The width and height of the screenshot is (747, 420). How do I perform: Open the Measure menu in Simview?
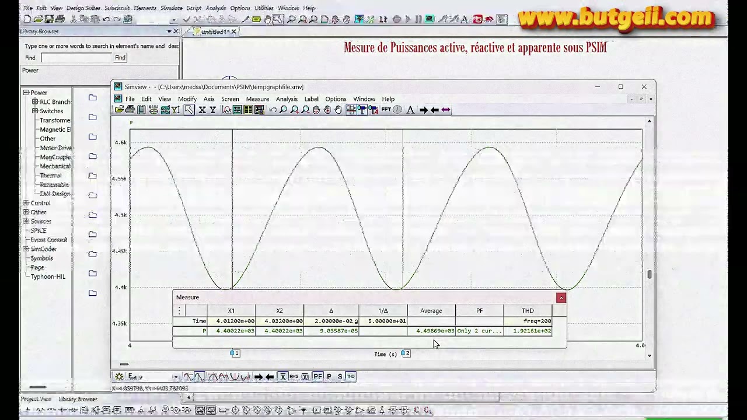[257, 99]
